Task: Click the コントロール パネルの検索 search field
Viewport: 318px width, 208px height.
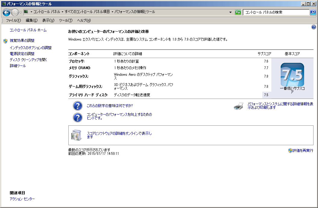Action: pyautogui.click(x=276, y=12)
